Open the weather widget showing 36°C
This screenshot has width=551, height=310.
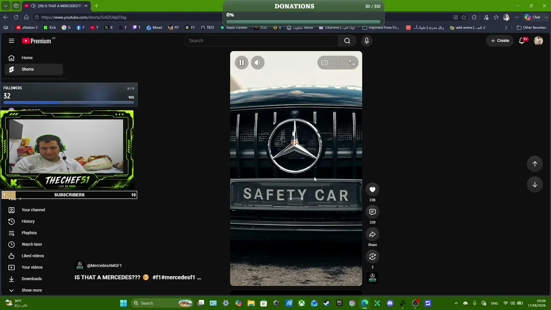click(17, 303)
